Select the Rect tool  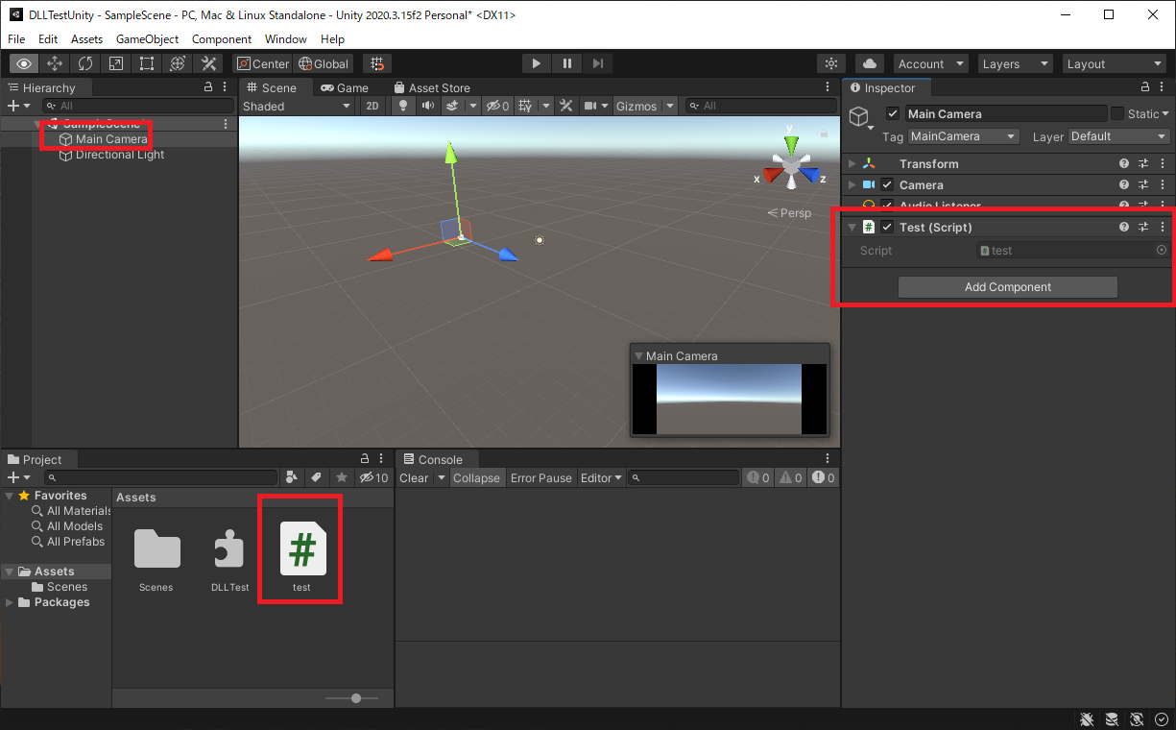(x=147, y=63)
